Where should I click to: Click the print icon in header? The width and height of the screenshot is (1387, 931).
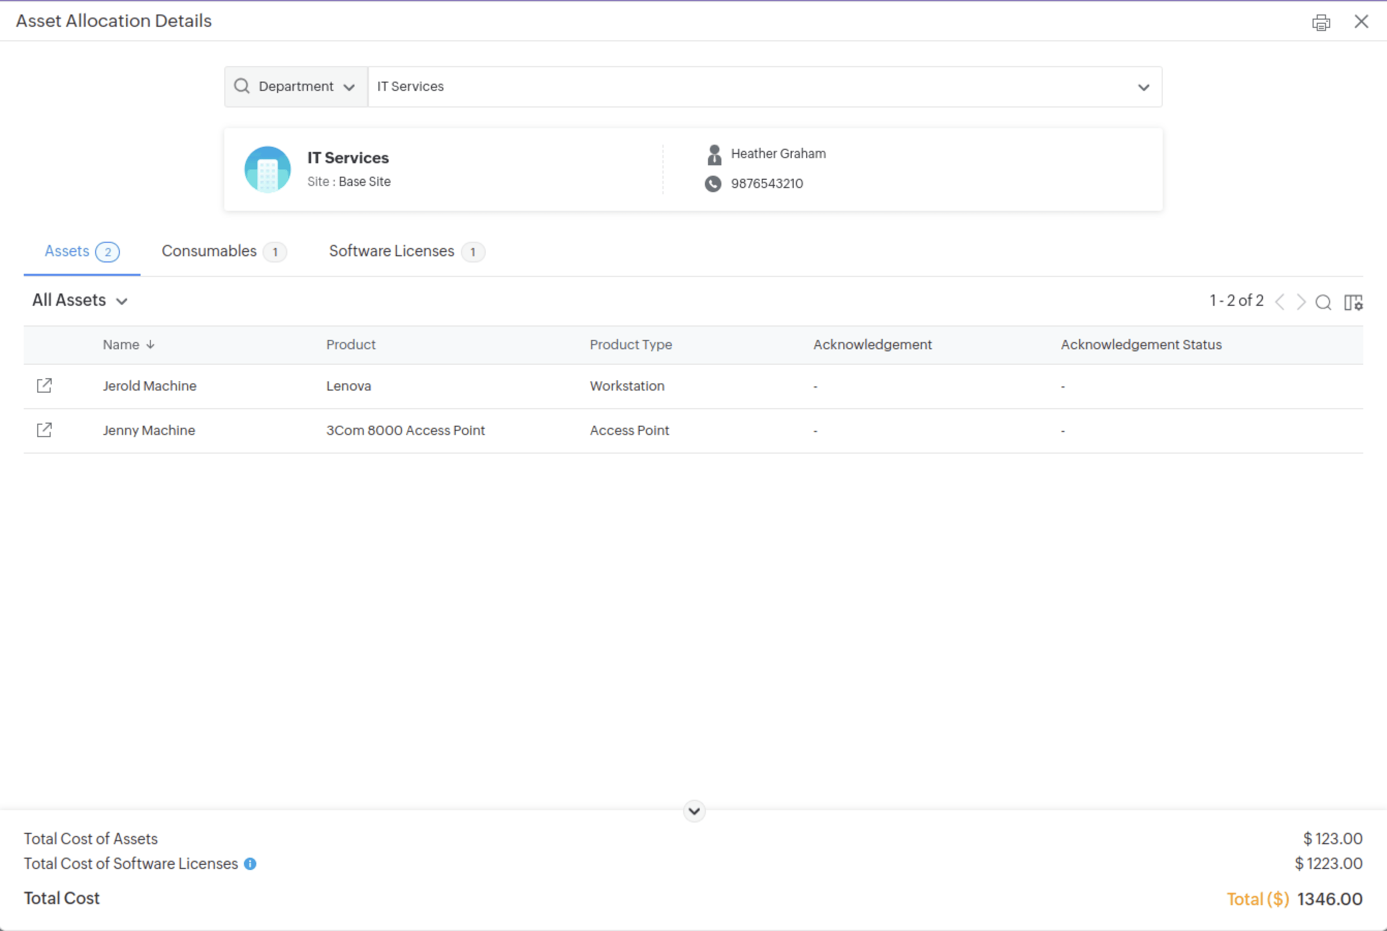[1320, 23]
